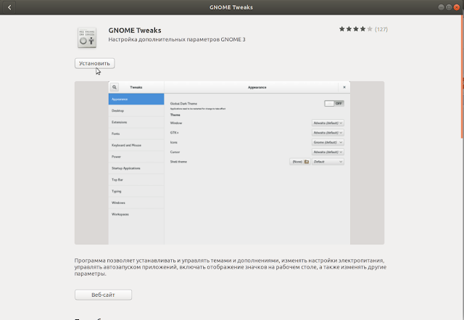Select Typing in the screenshot sidebar
Image resolution: width=464 pixels, height=320 pixels.
pos(136,192)
